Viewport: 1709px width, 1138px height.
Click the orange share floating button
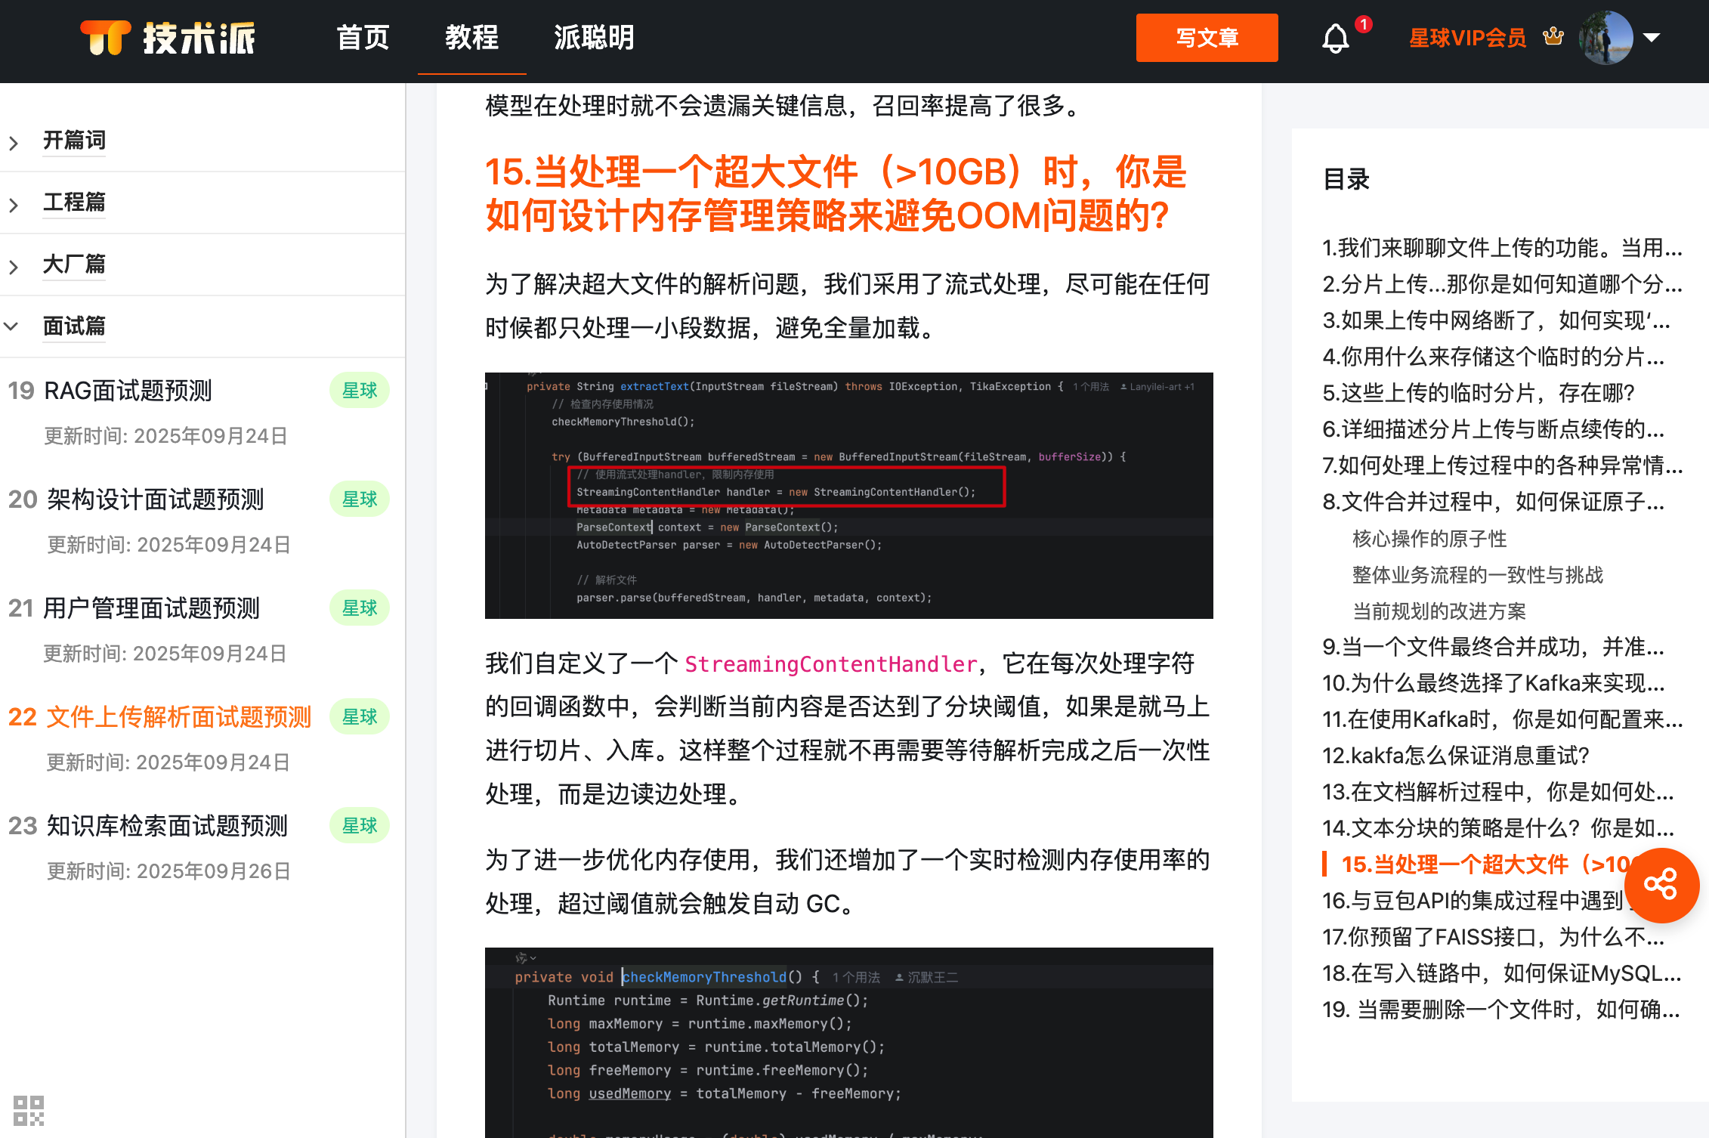[1661, 885]
